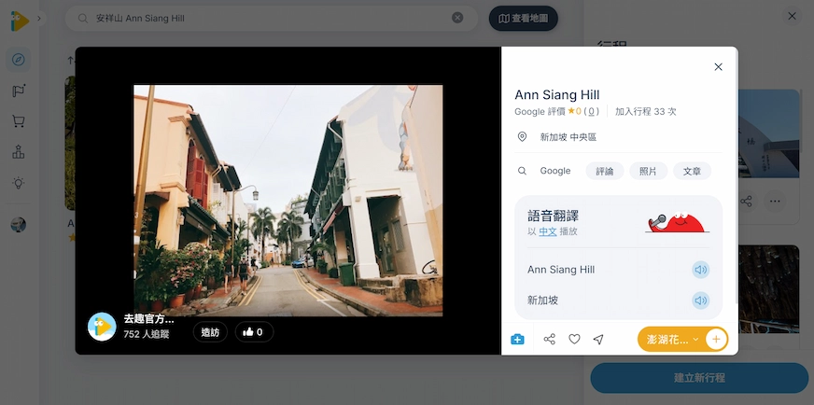Like the photo with thumbs-up button
This screenshot has width=814, height=405.
click(x=254, y=332)
